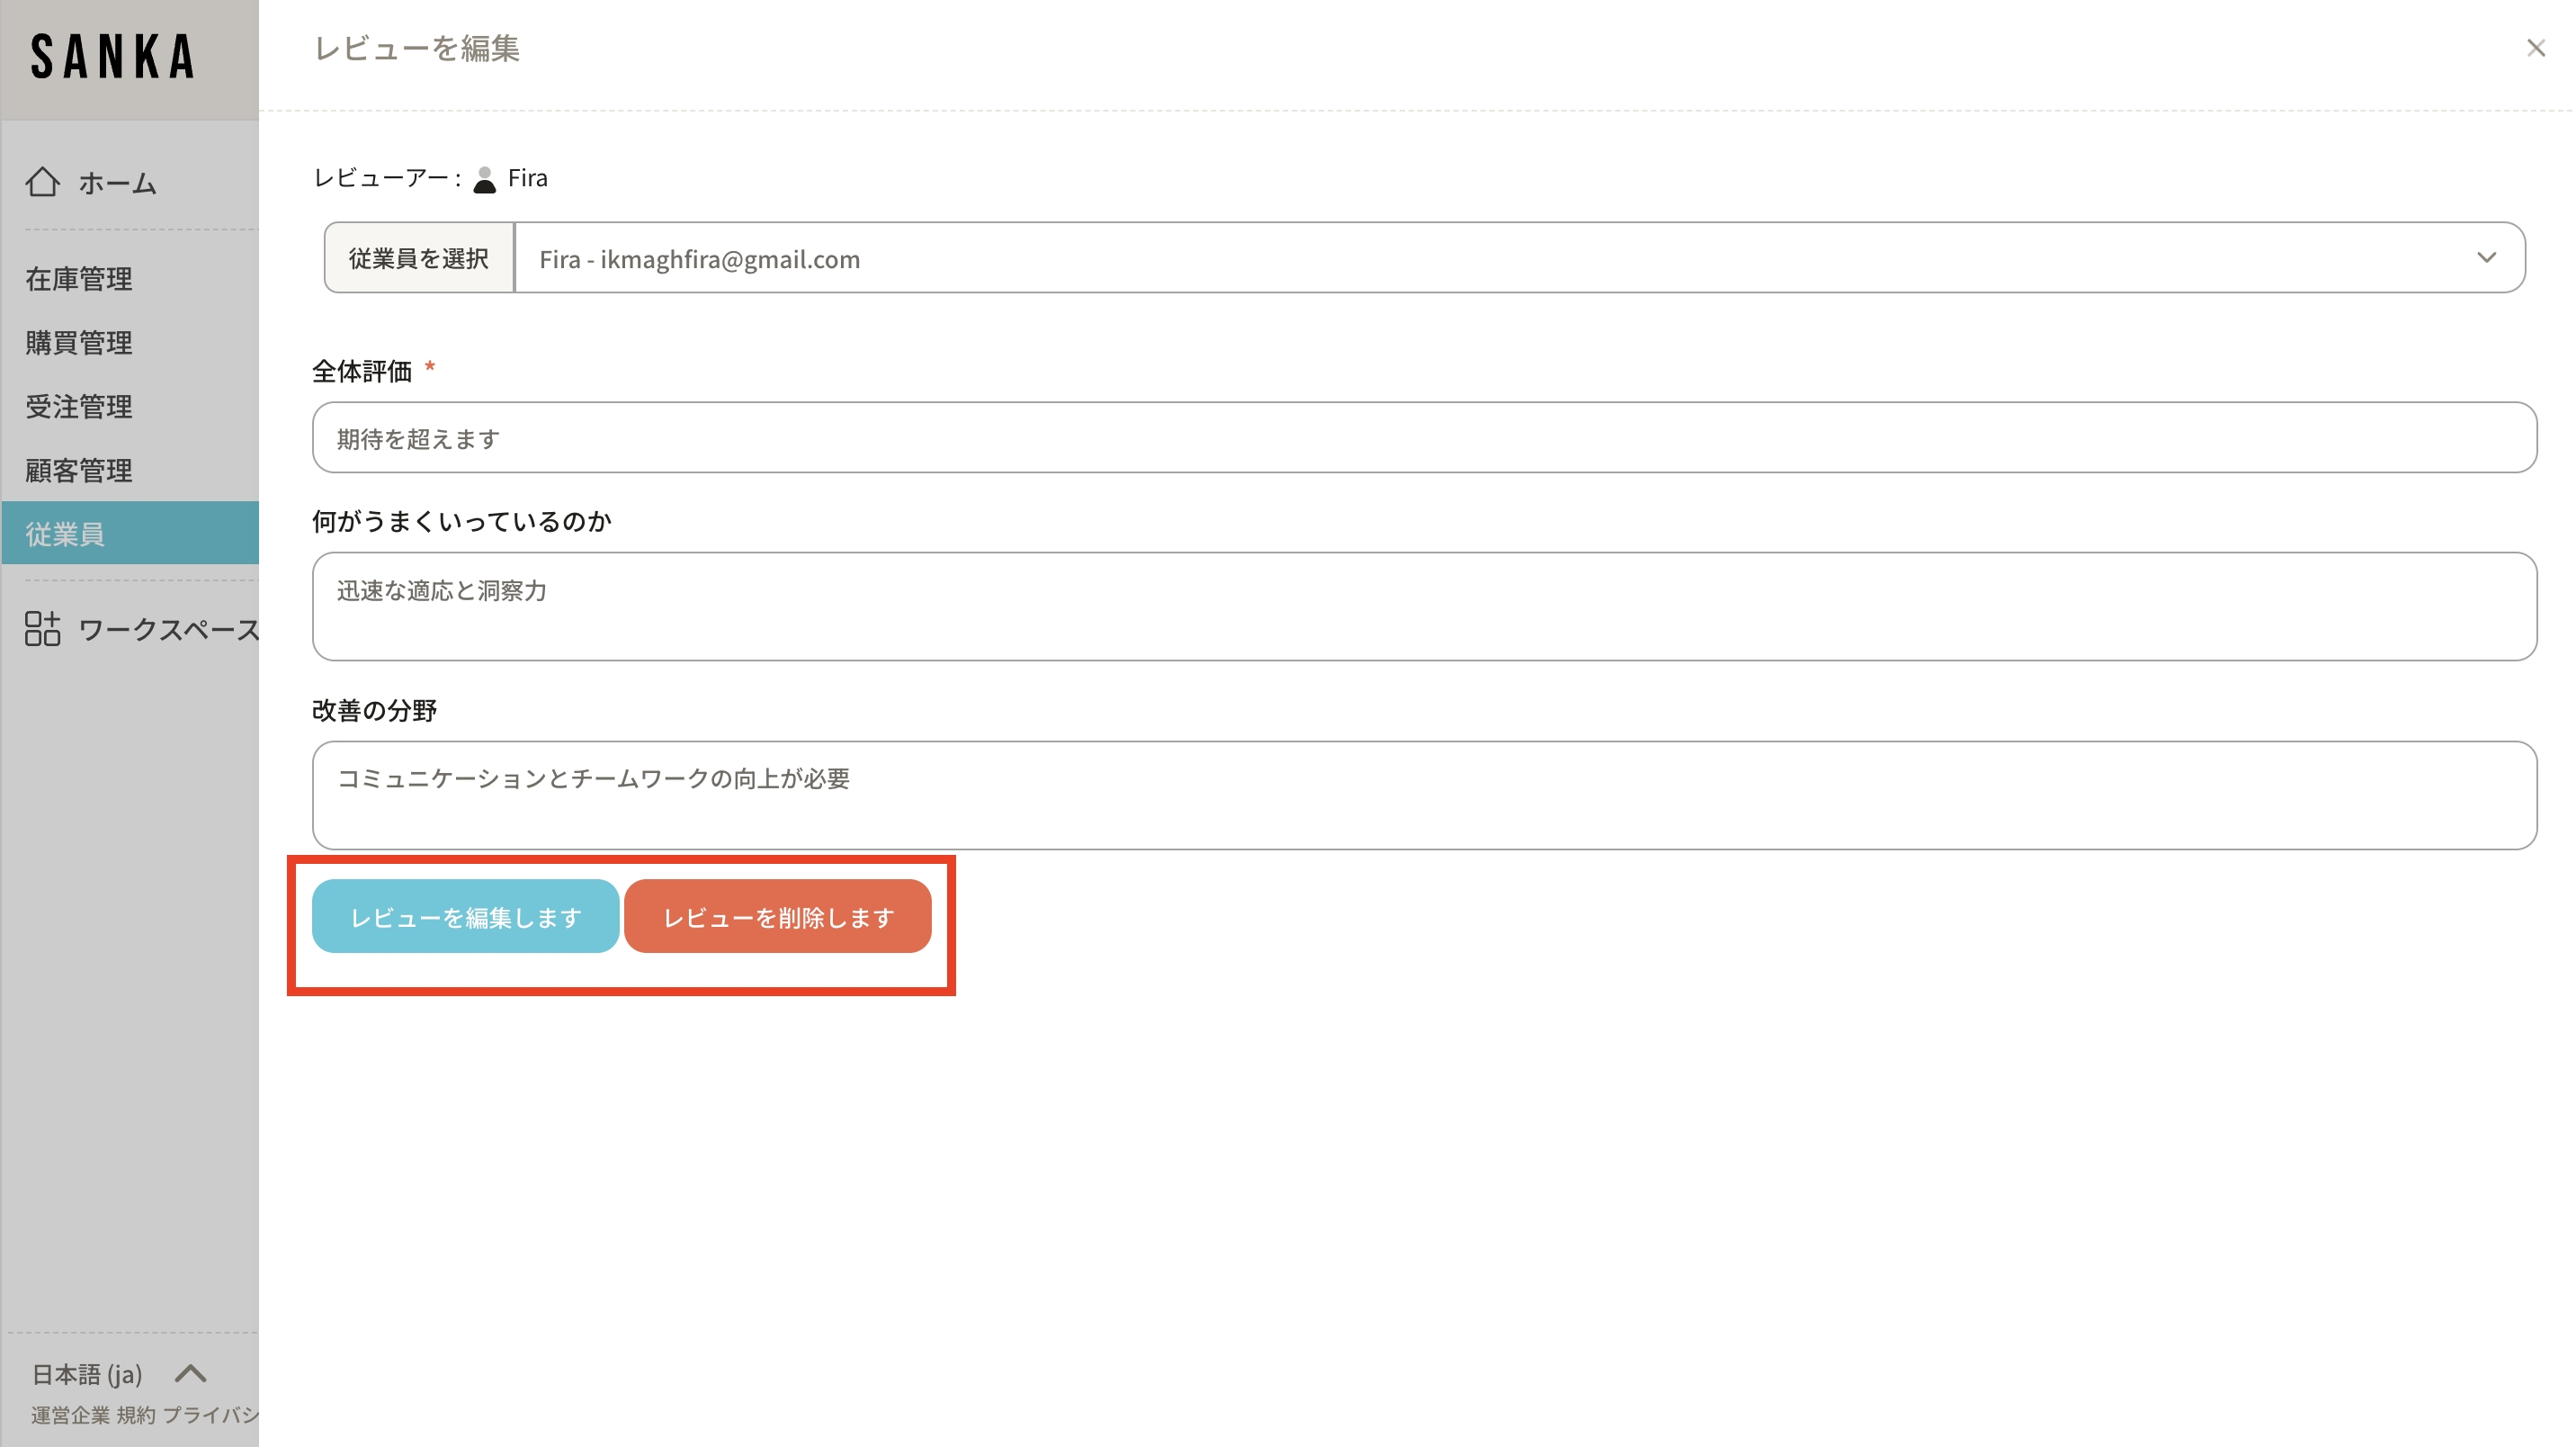Expand the employee selection dropdown arrow

[2486, 258]
